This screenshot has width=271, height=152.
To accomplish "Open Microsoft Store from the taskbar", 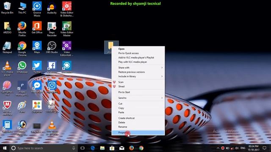I will click(x=112, y=148).
